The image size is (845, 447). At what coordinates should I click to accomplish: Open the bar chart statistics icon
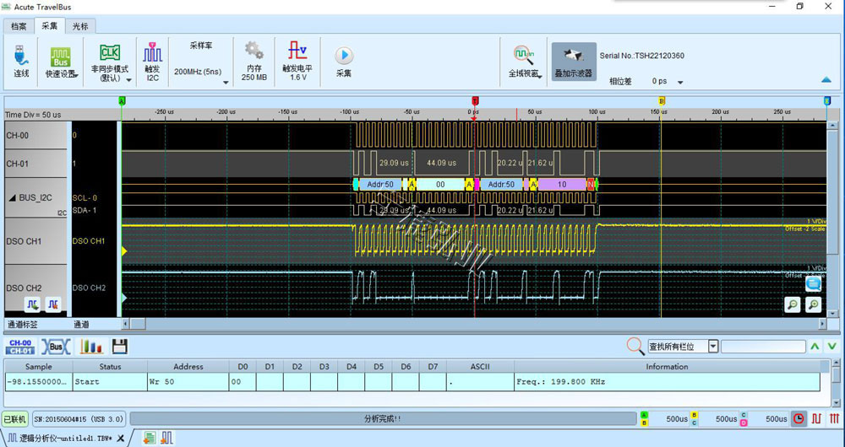pyautogui.click(x=91, y=347)
